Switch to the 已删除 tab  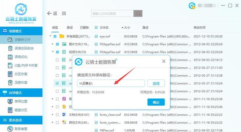(84, 28)
